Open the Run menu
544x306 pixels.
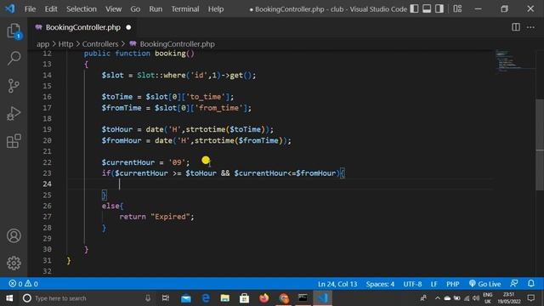pyautogui.click(x=156, y=9)
